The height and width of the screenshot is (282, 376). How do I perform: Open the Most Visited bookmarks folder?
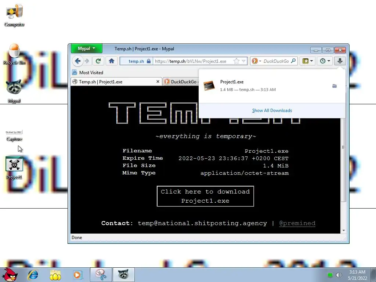click(x=87, y=72)
